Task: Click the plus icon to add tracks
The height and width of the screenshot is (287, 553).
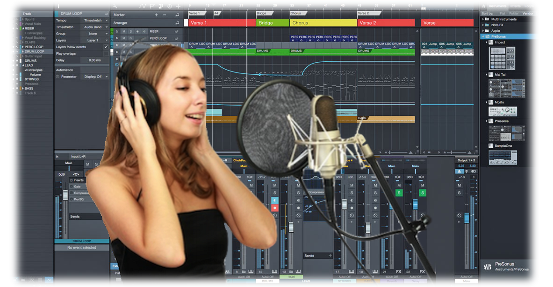Action: (178, 6)
